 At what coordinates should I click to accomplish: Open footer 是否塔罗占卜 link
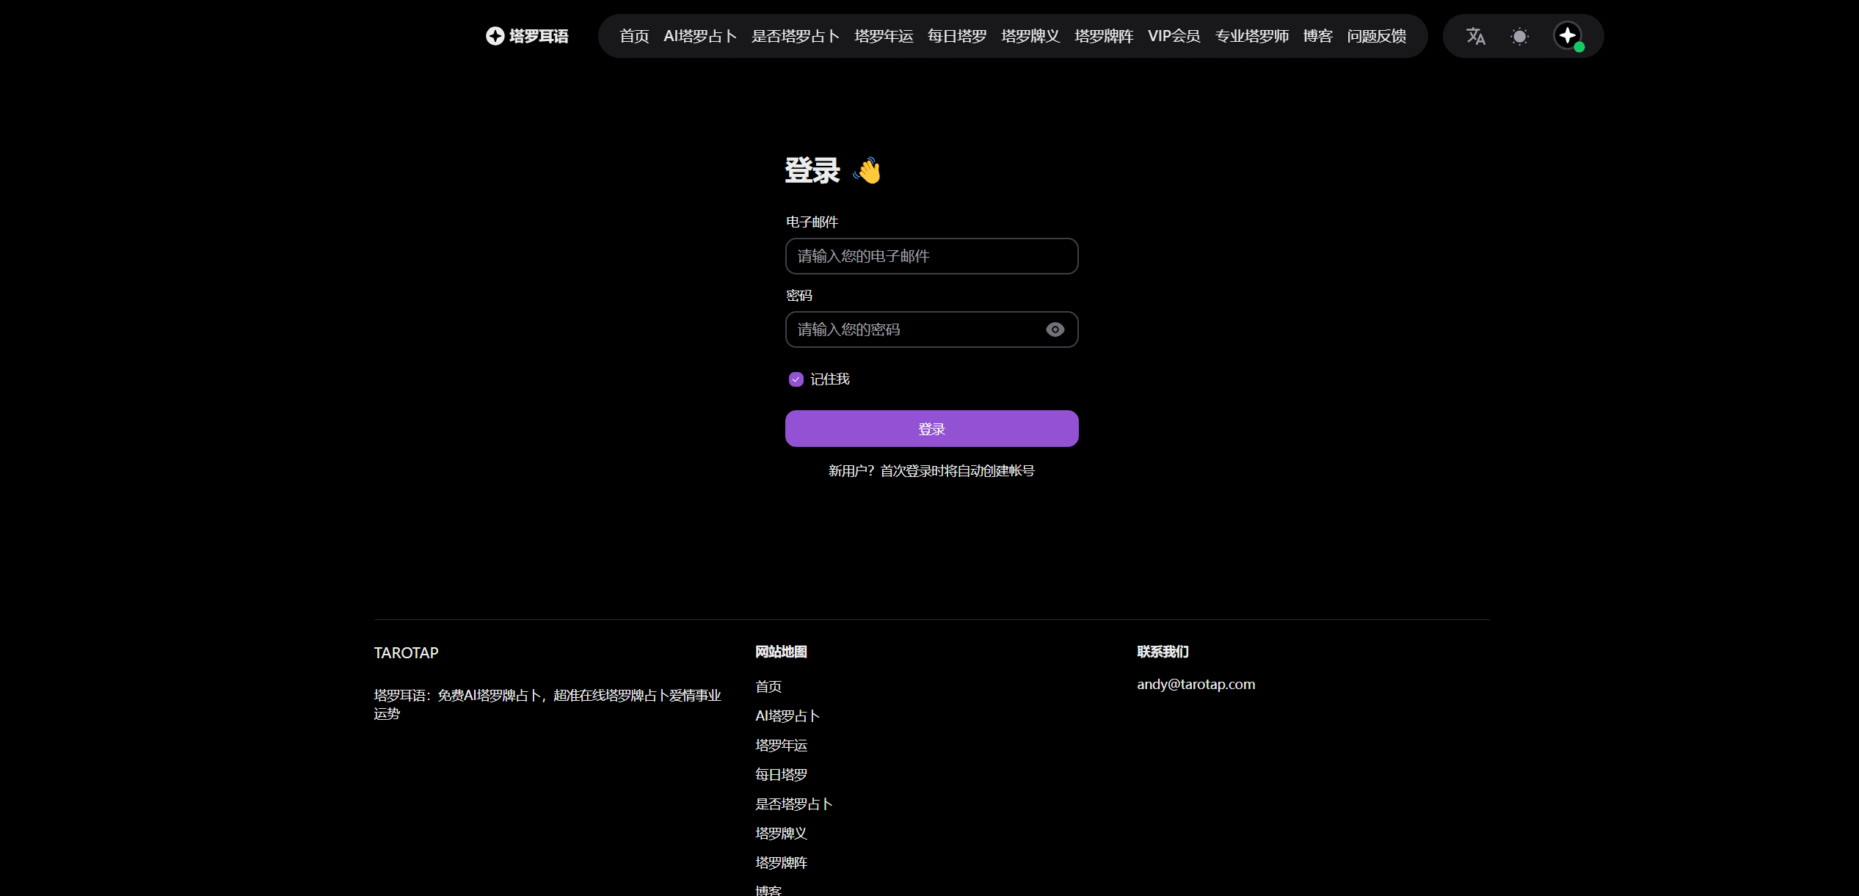click(x=793, y=804)
